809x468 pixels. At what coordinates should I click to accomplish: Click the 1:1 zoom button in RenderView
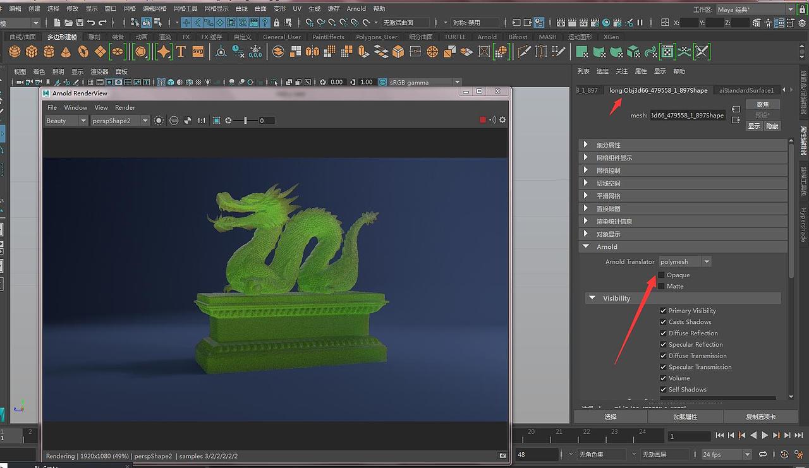(x=201, y=120)
